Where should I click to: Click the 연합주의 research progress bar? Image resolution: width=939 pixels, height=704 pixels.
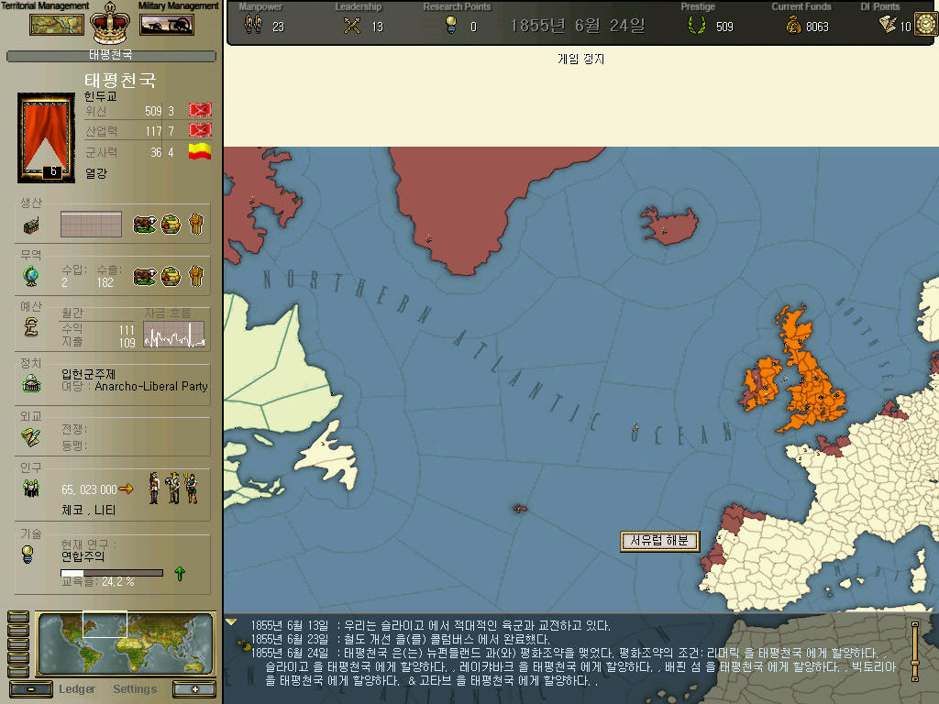[x=112, y=573]
